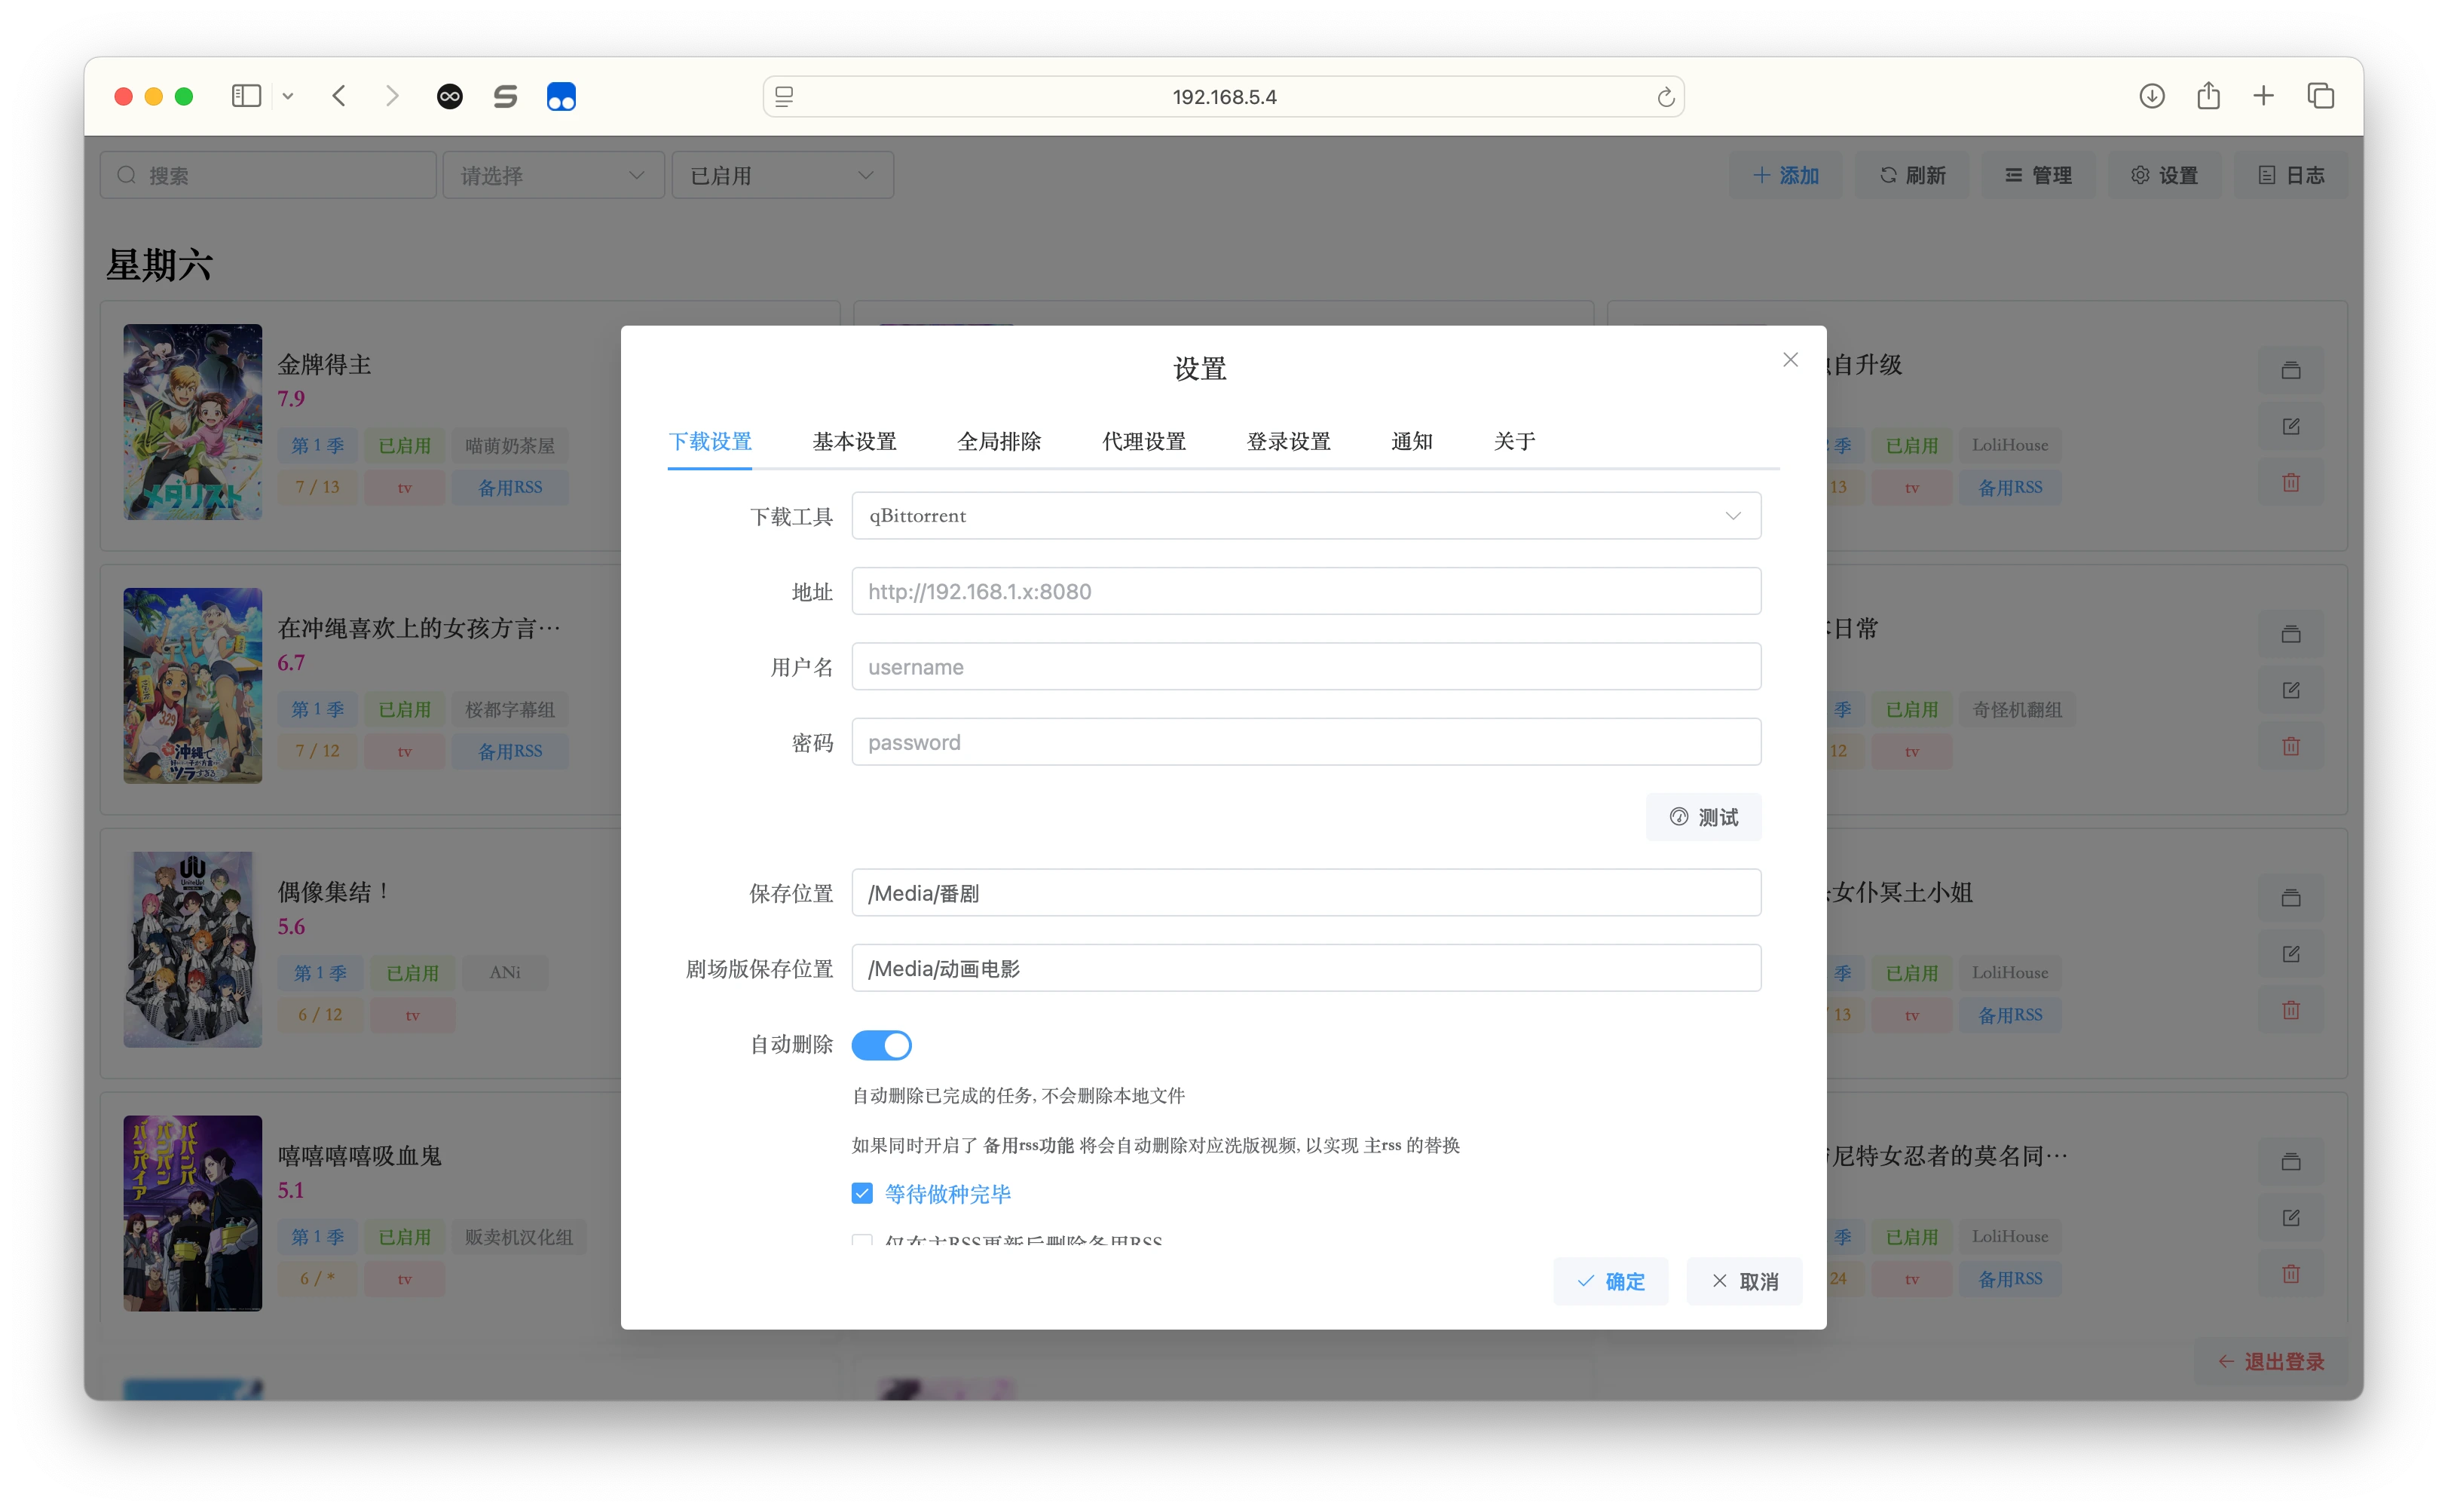
Task: Switch to the 通知 tab
Action: click(1412, 441)
